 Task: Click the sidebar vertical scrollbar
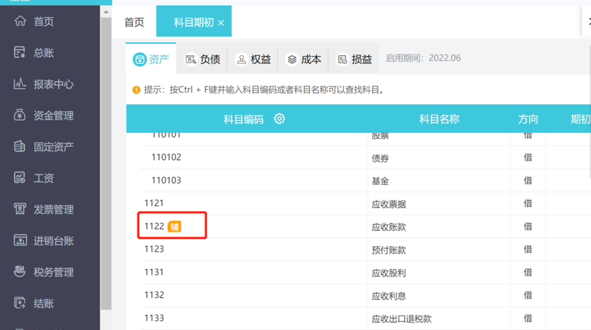(x=106, y=160)
